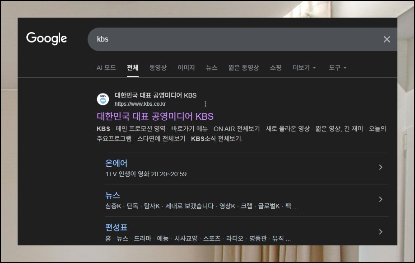The height and width of the screenshot is (263, 415).
Task: Switch to the 동영상 tab
Action: (x=158, y=68)
